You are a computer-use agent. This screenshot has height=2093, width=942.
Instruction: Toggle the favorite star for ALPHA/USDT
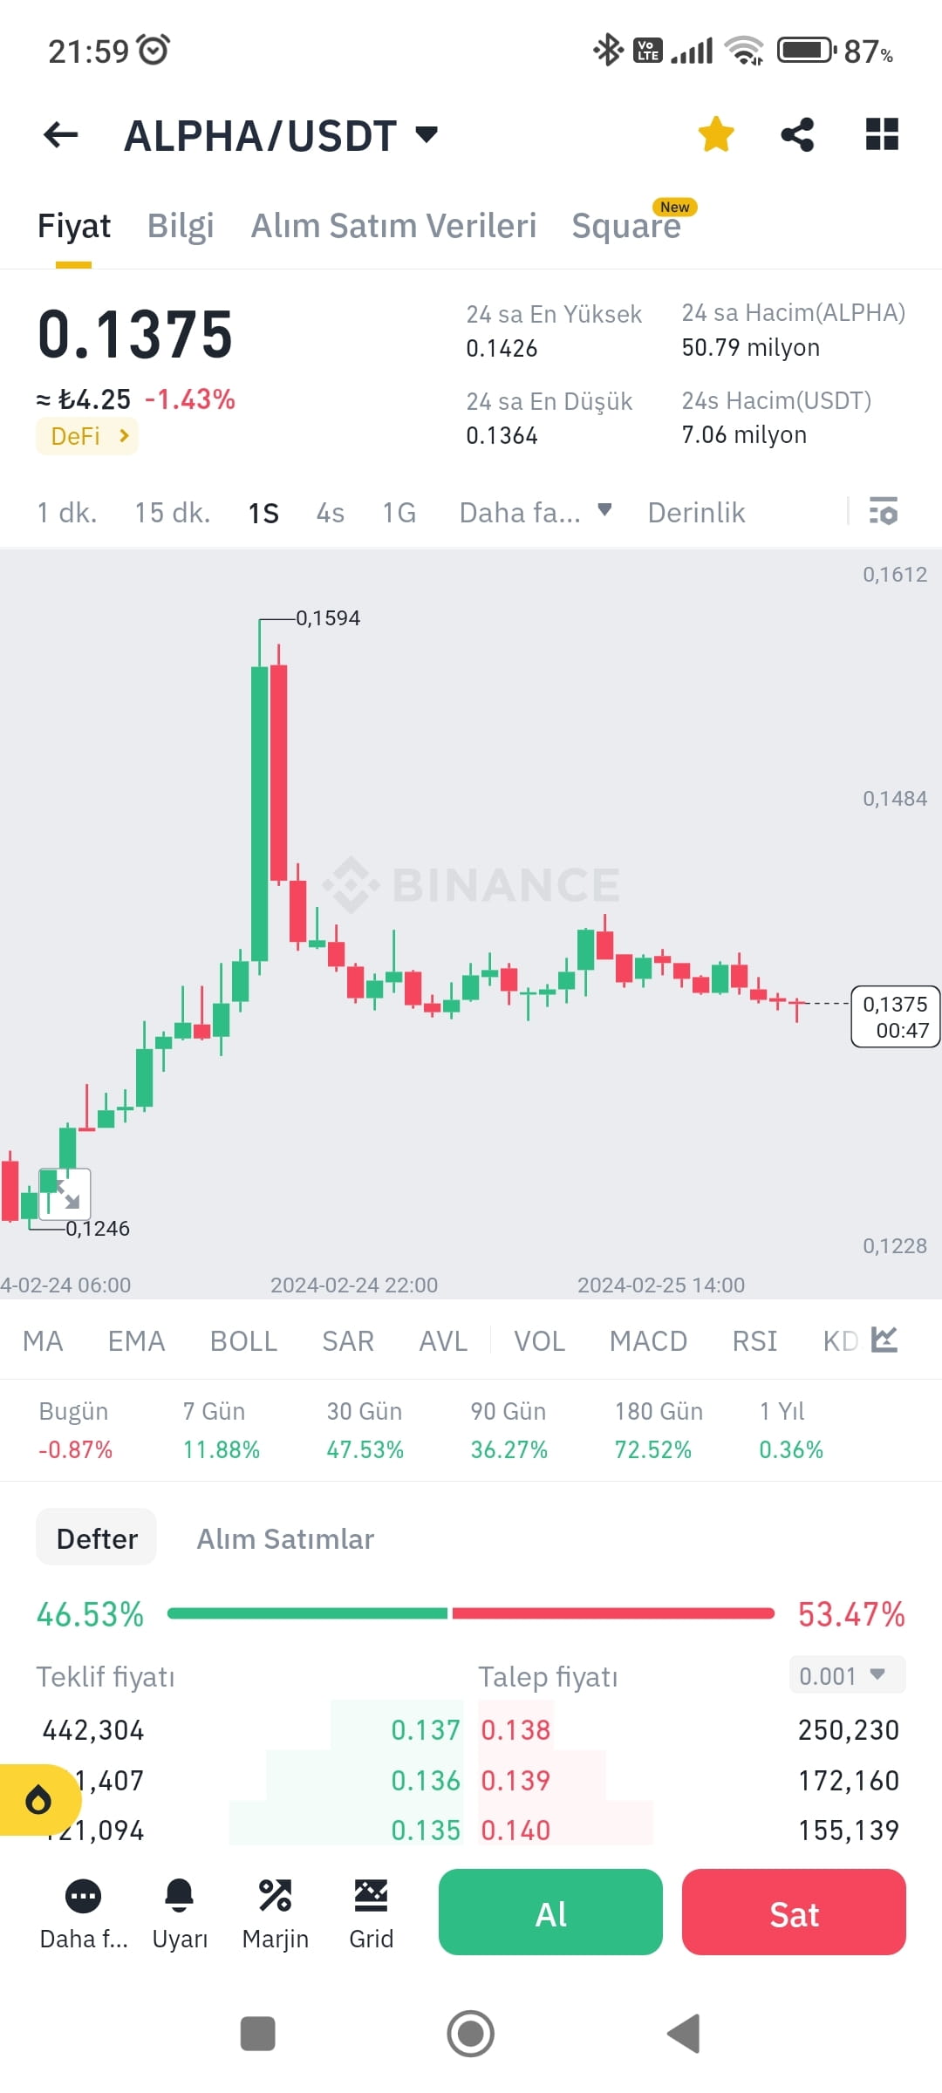715,133
